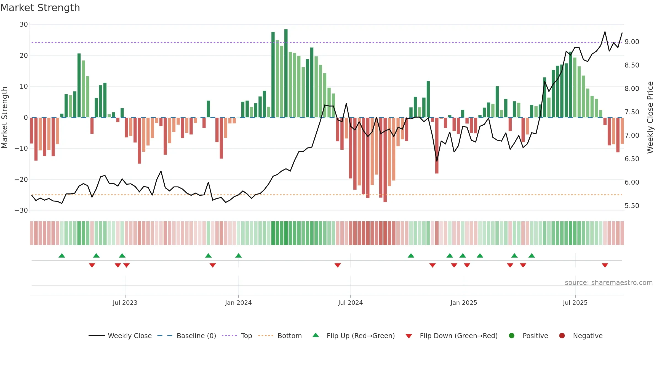The image size is (662, 372).
Task: Toggle the Weekly Close legend entry
Action: [120, 336]
